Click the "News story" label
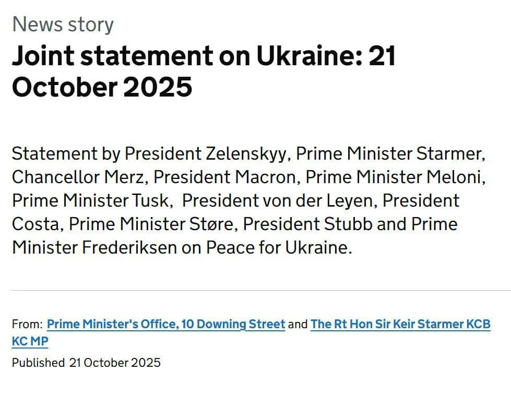This screenshot has width=511, height=395. point(63,25)
